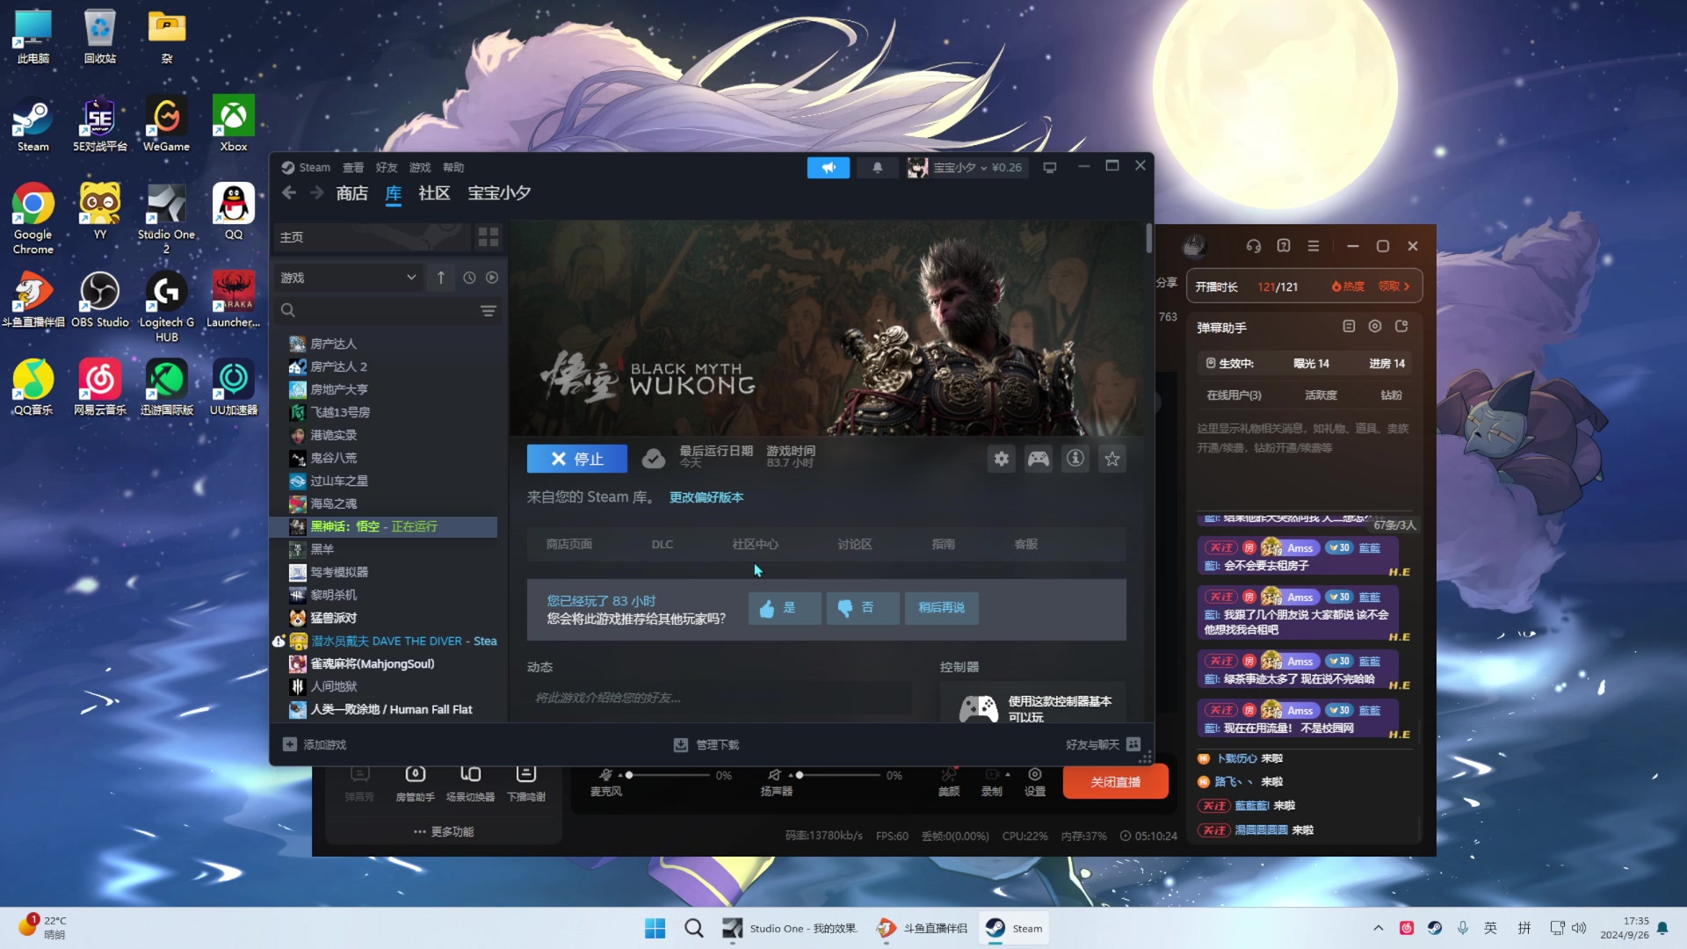
Task: Open advanced filter options in library search
Action: pos(489,310)
